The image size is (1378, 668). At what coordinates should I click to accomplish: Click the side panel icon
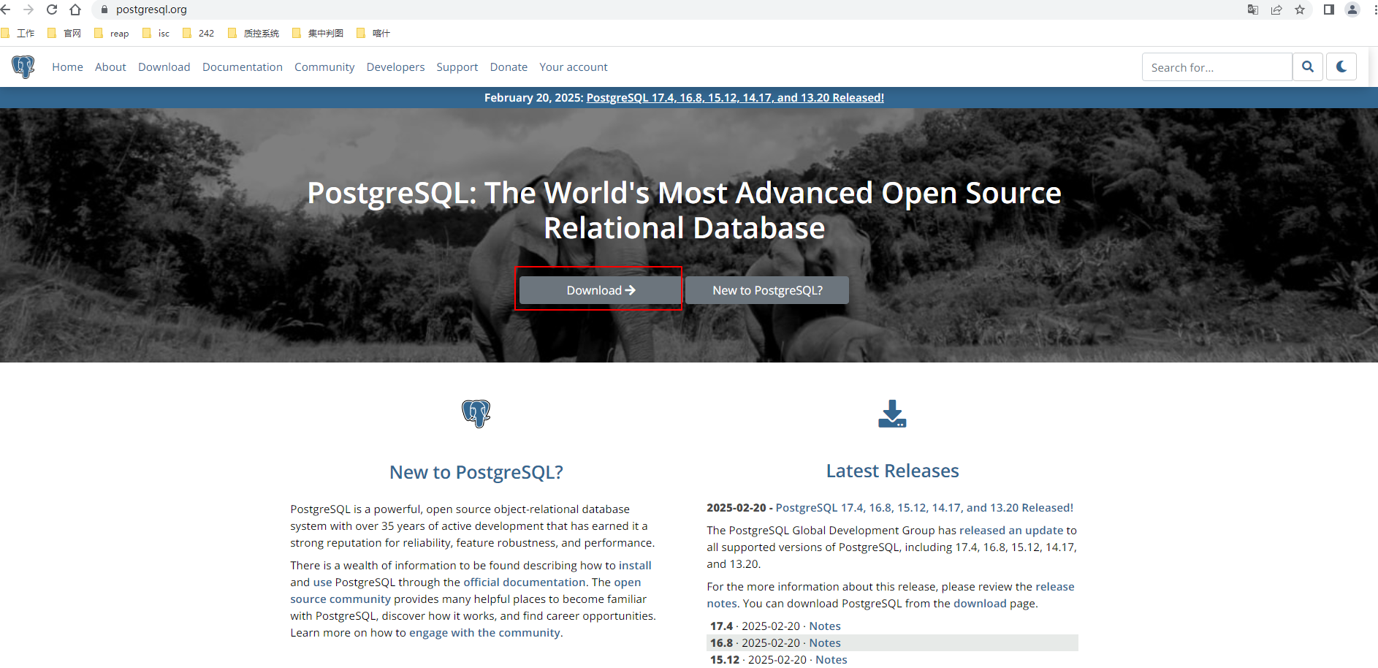coord(1326,10)
